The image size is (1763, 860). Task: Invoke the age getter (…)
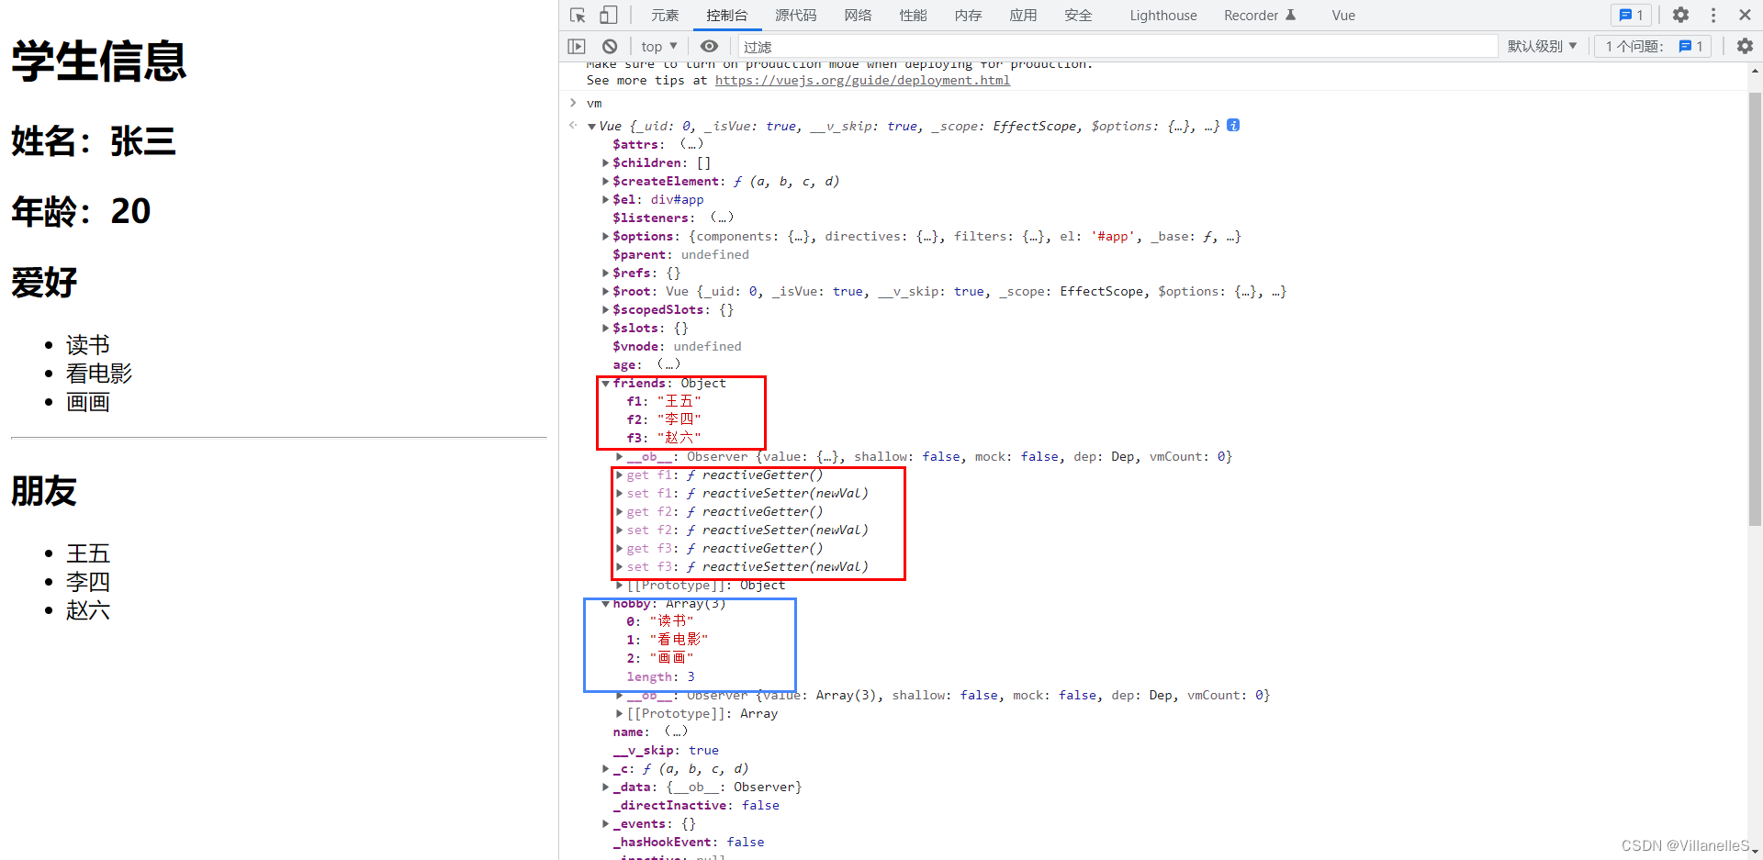[x=668, y=364]
